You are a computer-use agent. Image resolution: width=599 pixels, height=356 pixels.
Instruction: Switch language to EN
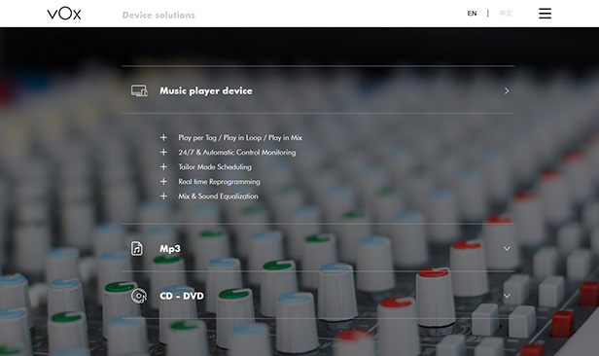click(x=472, y=14)
